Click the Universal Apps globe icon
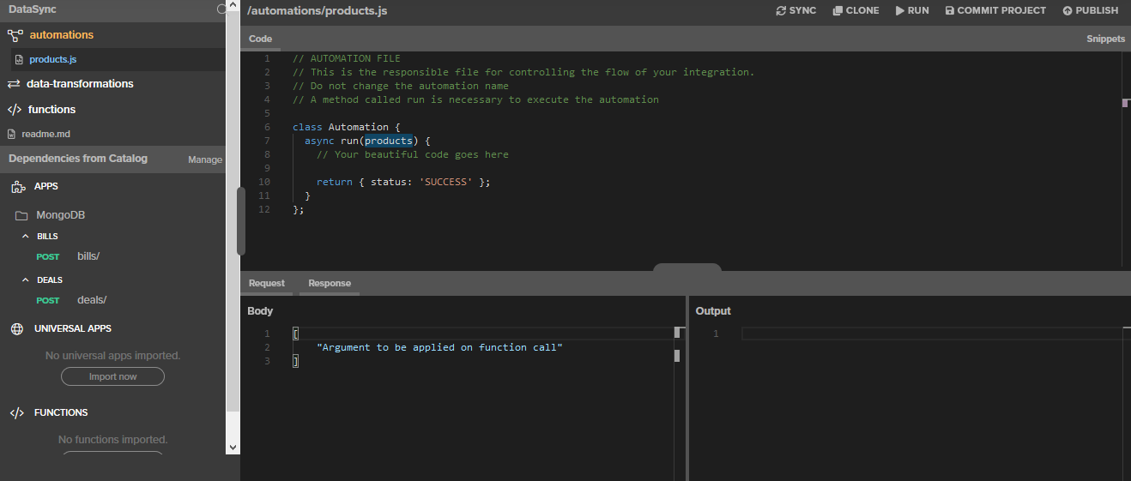The width and height of the screenshot is (1131, 481). tap(17, 329)
